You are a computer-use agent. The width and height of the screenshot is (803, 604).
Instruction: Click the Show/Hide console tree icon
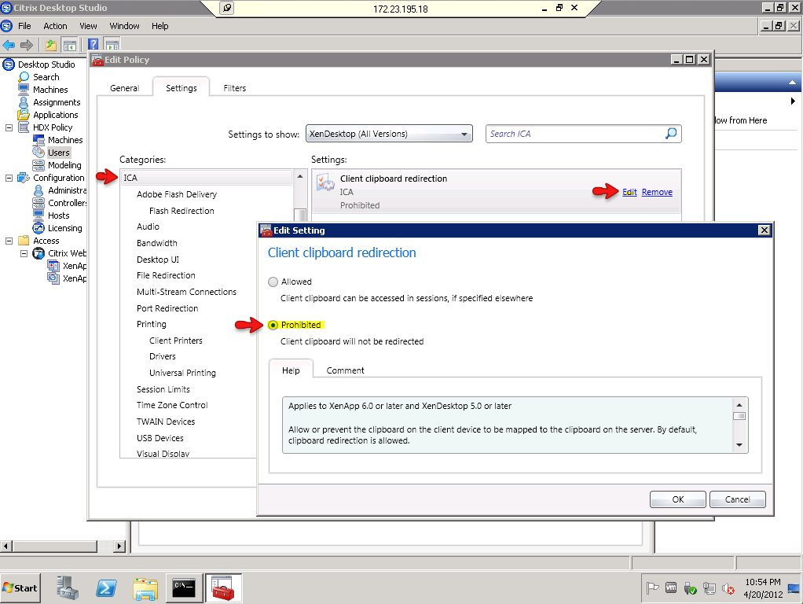[70, 45]
